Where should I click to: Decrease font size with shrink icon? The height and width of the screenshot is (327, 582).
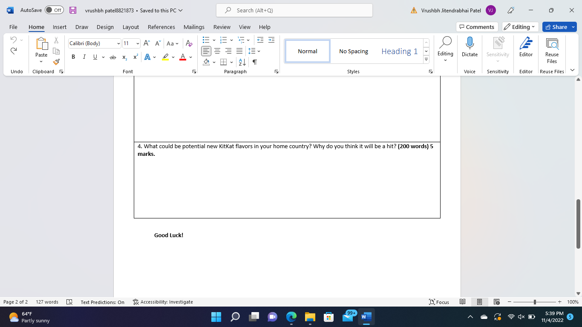[x=158, y=43]
